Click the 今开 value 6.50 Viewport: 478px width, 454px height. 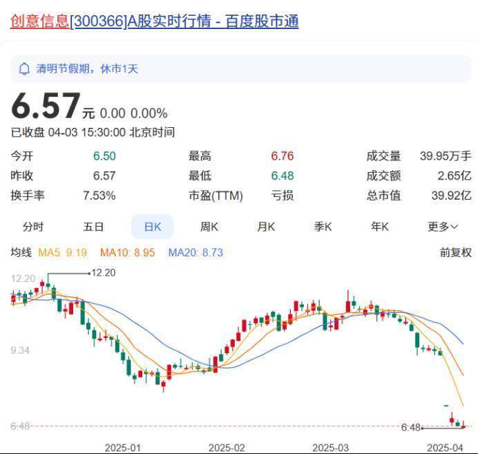[x=104, y=156]
